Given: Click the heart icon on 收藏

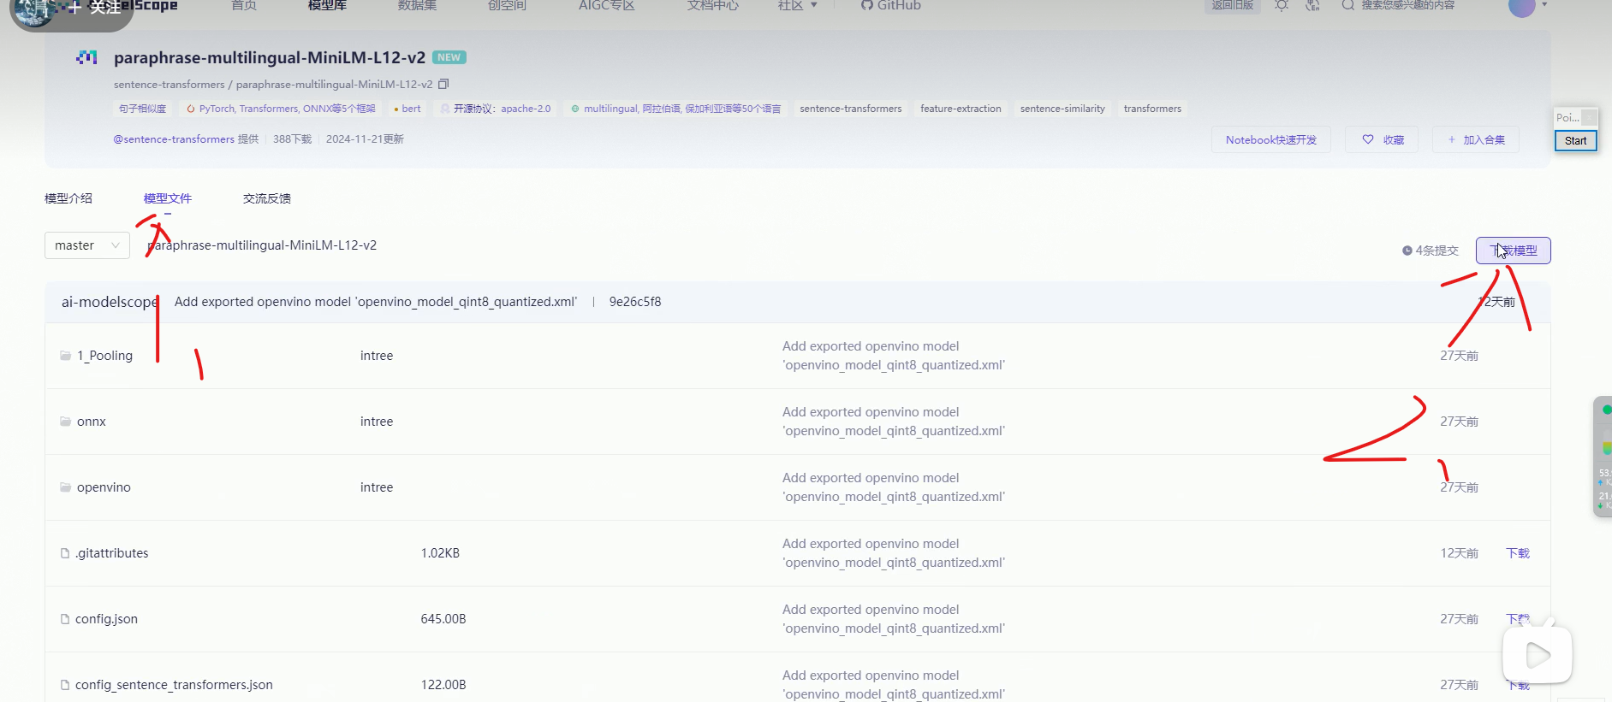Looking at the screenshot, I should [x=1368, y=139].
